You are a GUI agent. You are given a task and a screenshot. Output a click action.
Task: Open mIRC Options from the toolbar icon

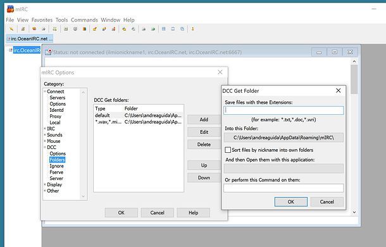click(x=23, y=29)
